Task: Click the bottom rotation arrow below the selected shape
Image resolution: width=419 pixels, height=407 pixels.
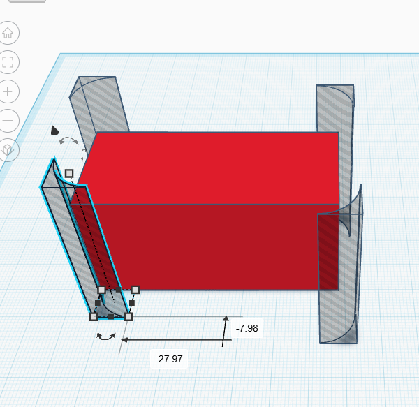Action: 106,336
